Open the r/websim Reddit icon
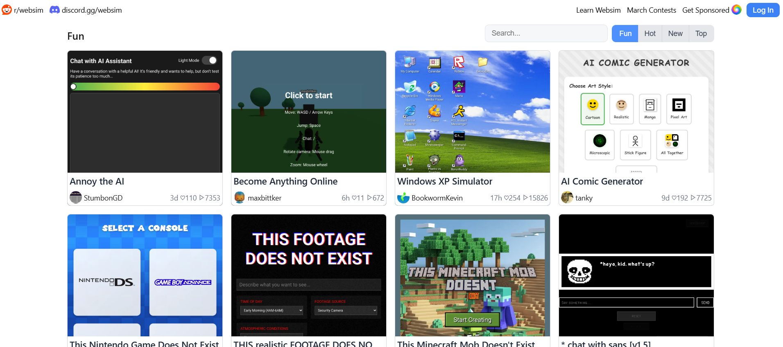 point(7,10)
